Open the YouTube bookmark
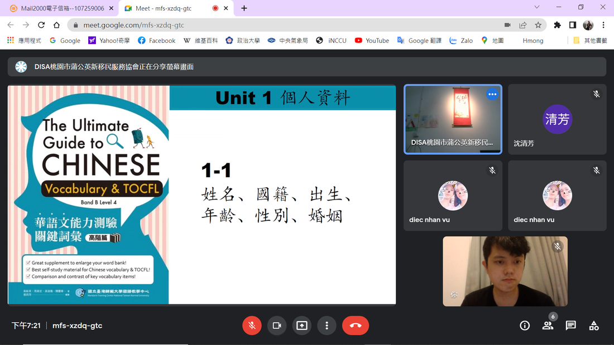Screen dimensions: 614x345 (x=372, y=40)
